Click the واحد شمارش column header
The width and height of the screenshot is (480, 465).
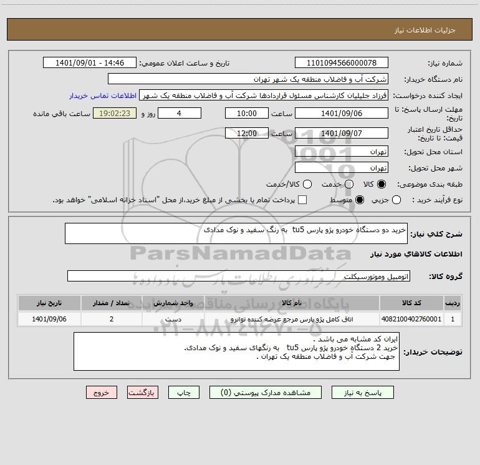click(173, 303)
